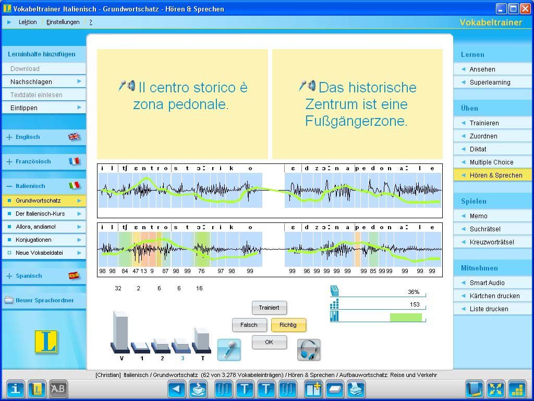Click the Richtig button
Viewport: 534px width, 401px height.
click(288, 325)
